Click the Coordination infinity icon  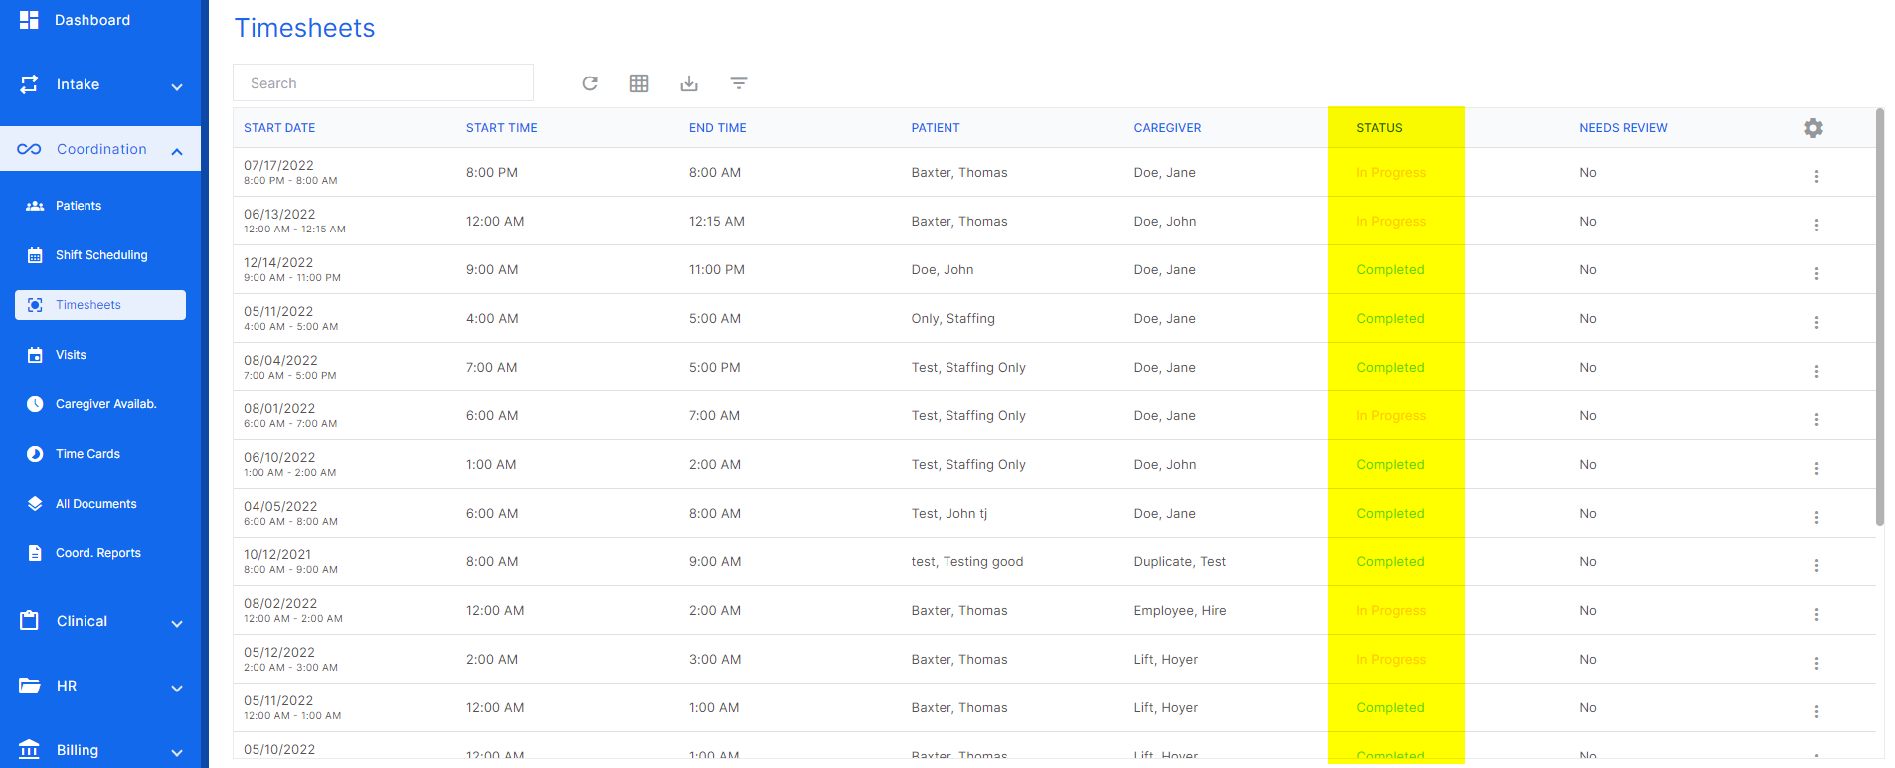(x=29, y=149)
